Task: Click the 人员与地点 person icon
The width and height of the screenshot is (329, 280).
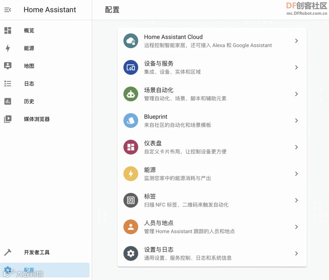Action: pyautogui.click(x=131, y=227)
